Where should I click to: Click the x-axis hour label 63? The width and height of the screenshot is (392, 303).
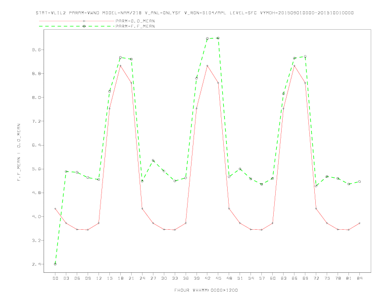click(284, 278)
